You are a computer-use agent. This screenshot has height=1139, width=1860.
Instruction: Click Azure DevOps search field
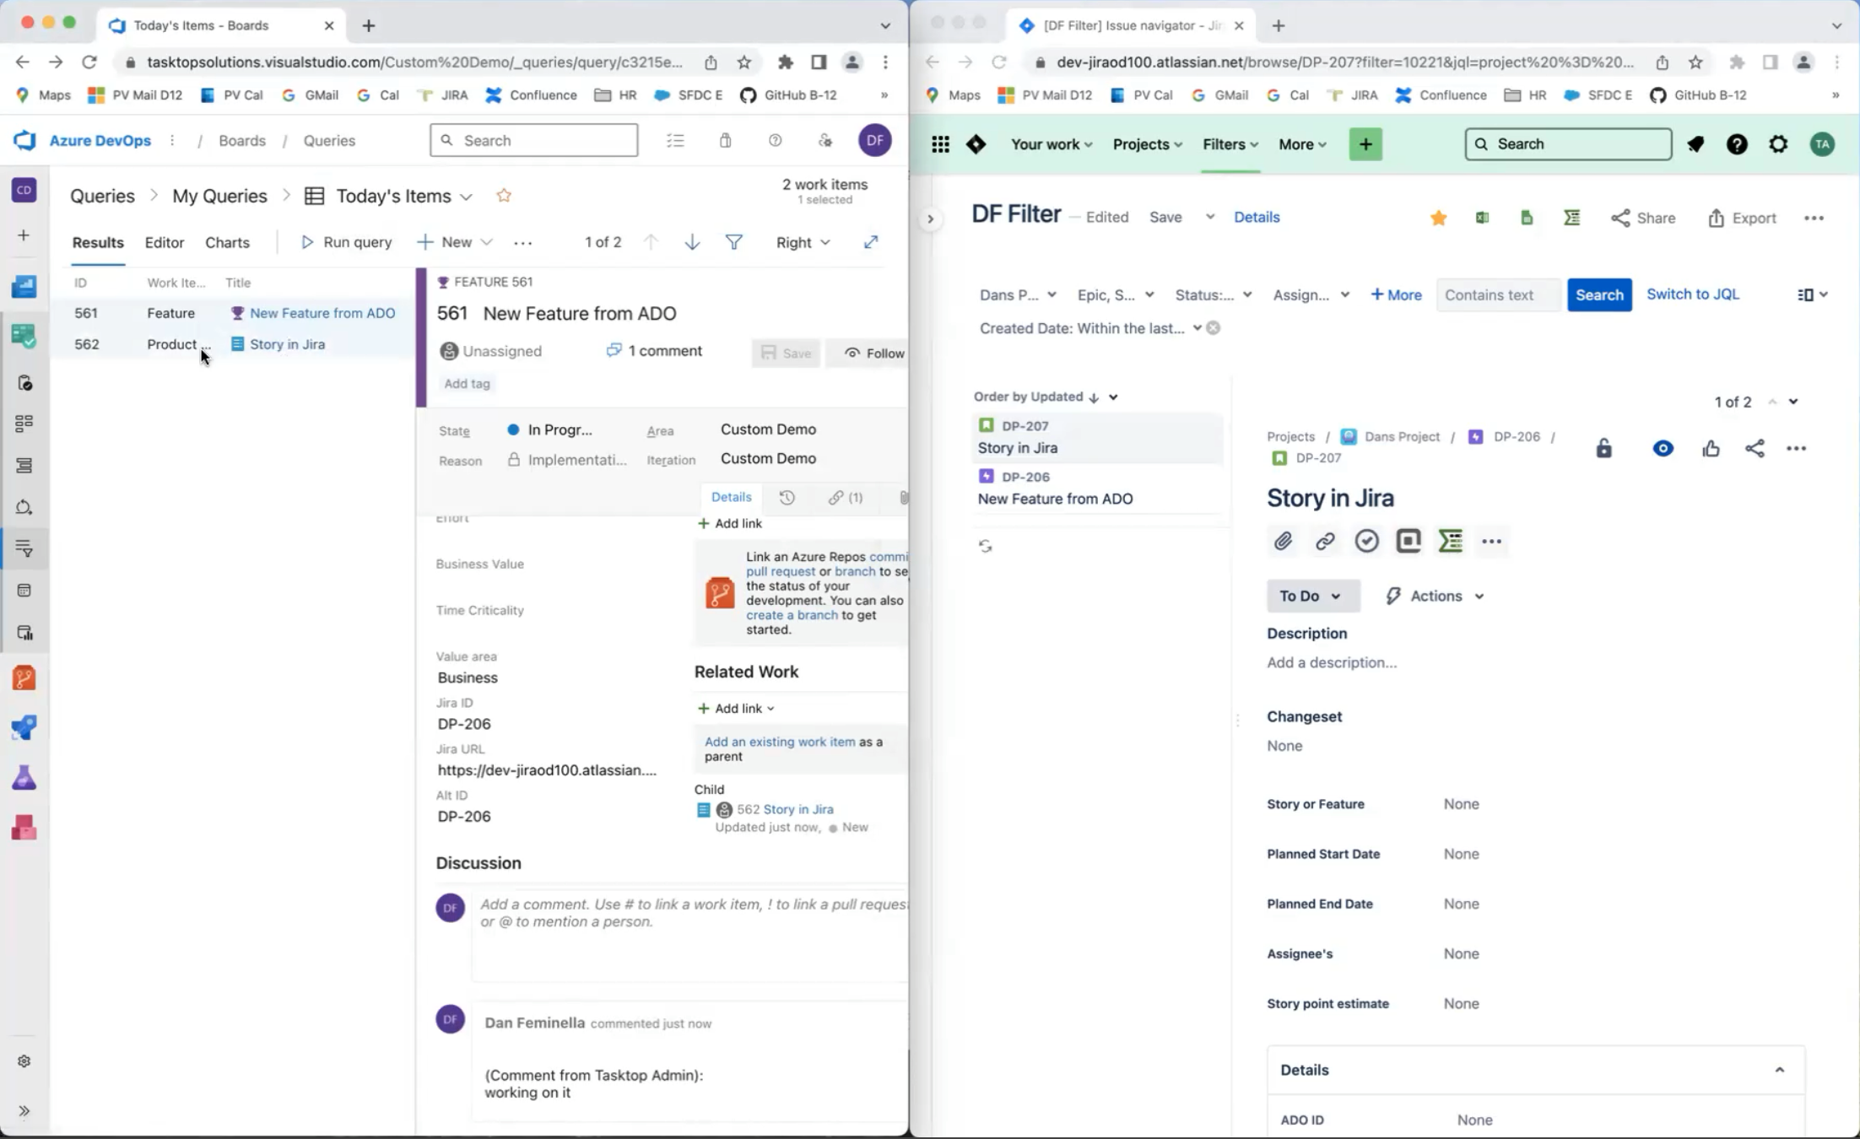[533, 140]
